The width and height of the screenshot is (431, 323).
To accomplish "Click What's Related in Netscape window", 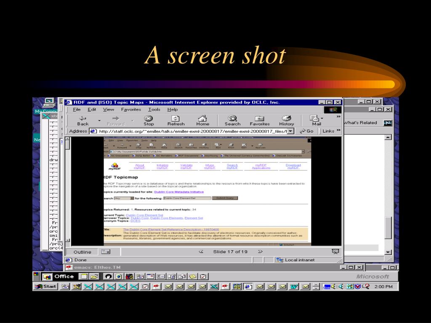I will coord(360,122).
